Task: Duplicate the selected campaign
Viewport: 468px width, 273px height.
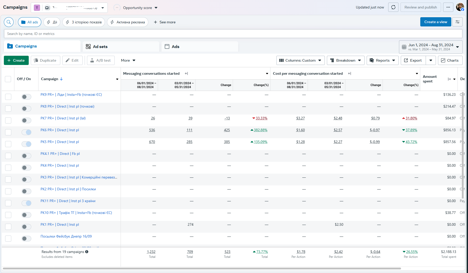Action: click(x=45, y=60)
